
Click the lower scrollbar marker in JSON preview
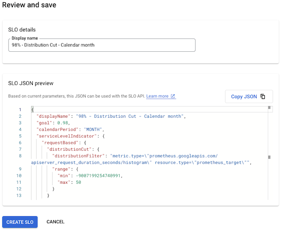269,157
